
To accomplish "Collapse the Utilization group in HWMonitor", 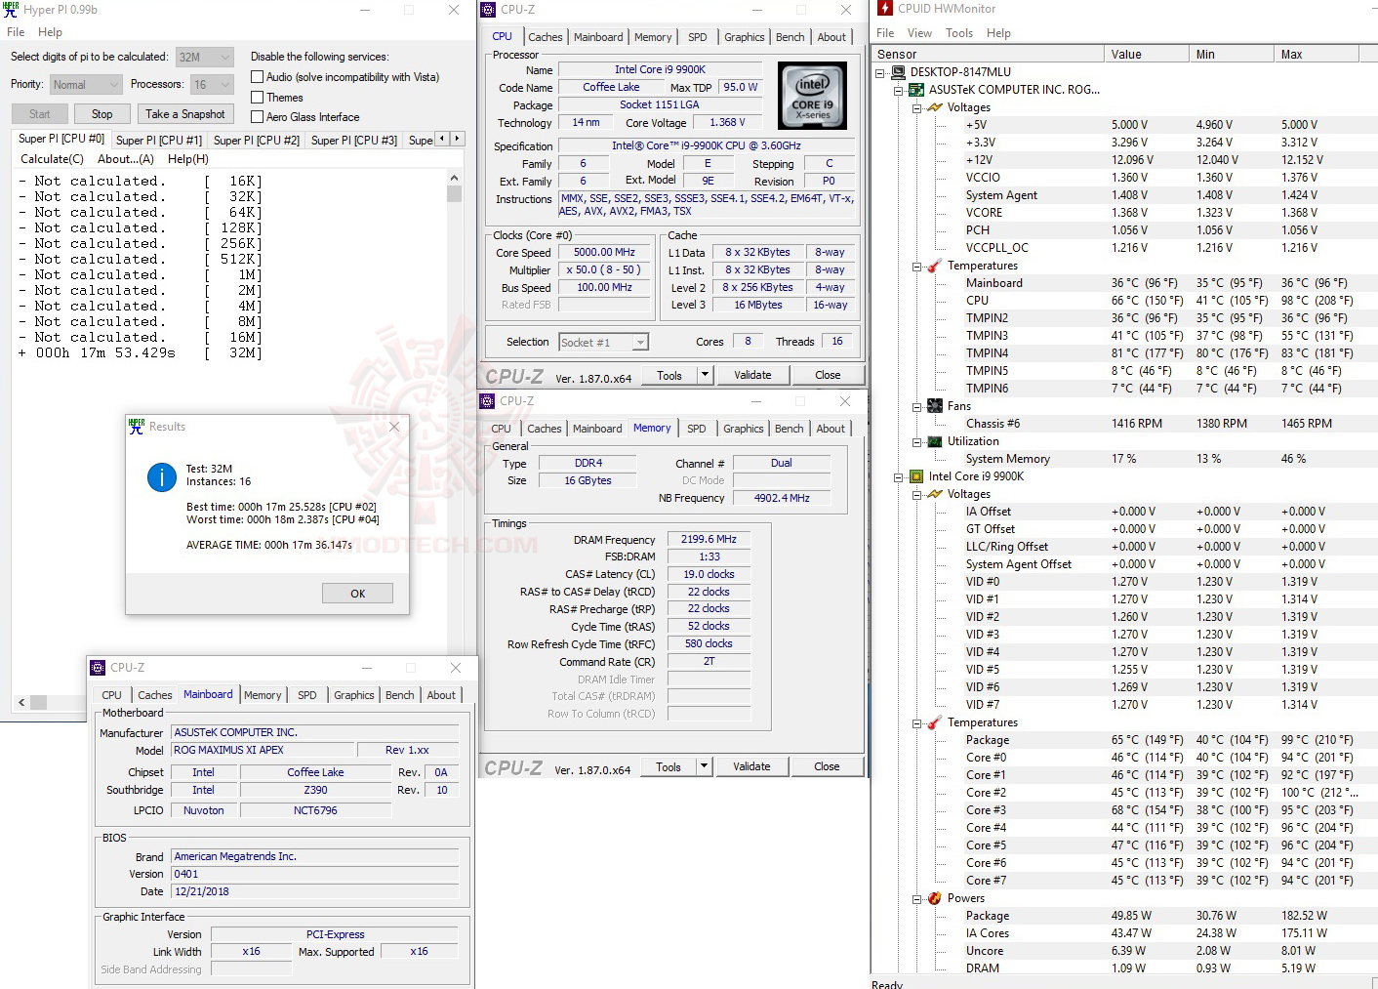I will coord(917,441).
